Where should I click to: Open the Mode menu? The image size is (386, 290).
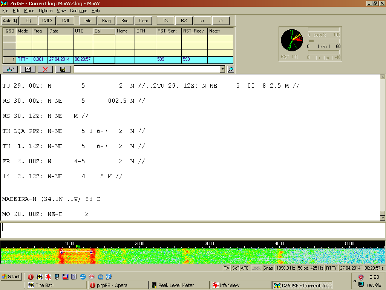29,11
